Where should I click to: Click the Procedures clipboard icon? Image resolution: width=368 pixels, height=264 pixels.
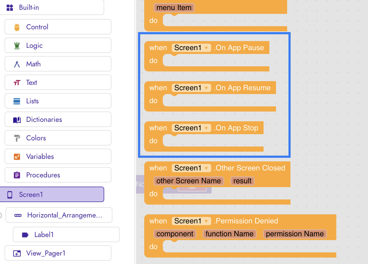(17, 175)
